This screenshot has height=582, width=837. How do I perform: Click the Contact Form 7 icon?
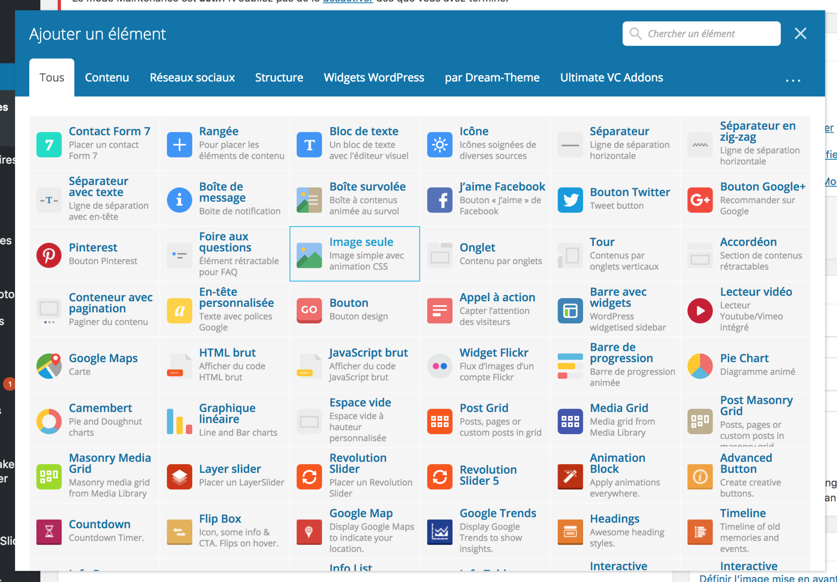pos(49,144)
